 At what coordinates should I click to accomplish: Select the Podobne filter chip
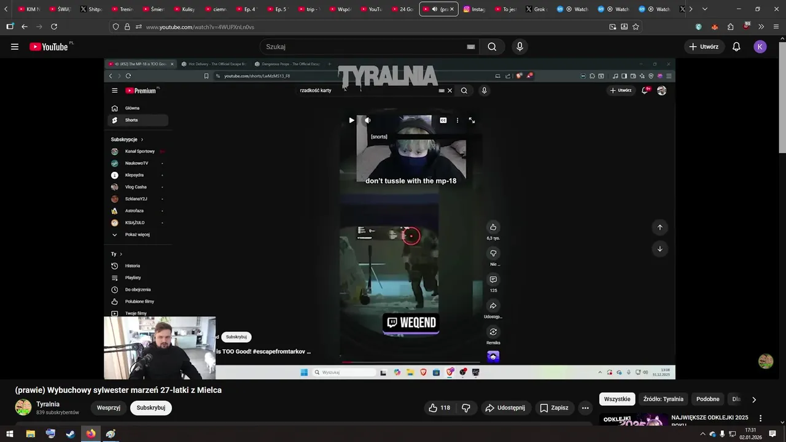click(x=707, y=399)
